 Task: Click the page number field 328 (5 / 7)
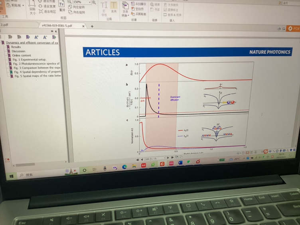155,159
